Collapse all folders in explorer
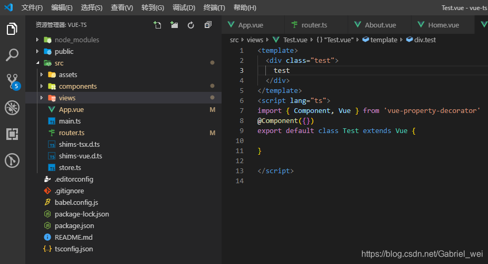This screenshot has height=264, width=488. tap(208, 25)
